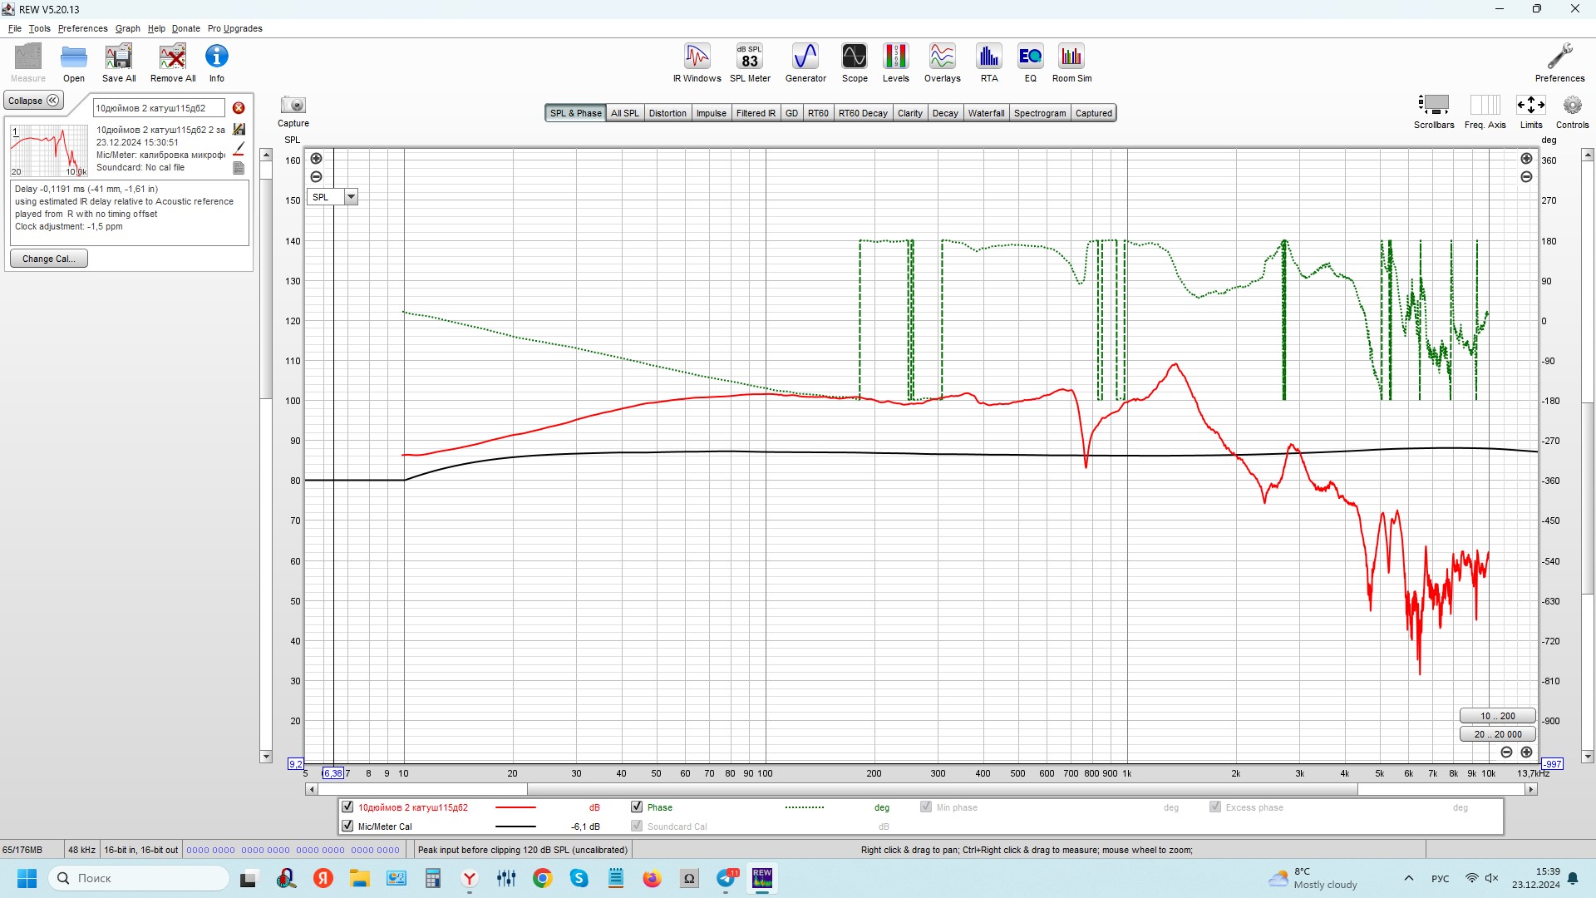The image size is (1596, 898).
Task: Click the Change Cal... button
Action: coord(49,259)
